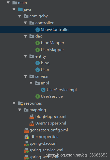
Task: Click the resources folder icon
Action: click(20, 103)
